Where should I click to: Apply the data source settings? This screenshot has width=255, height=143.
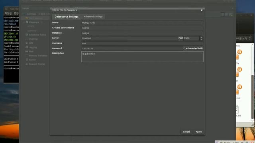198,132
